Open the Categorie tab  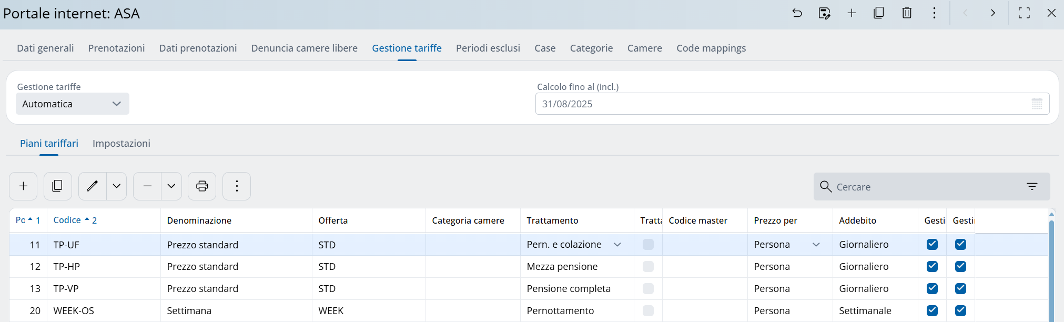[x=591, y=48]
